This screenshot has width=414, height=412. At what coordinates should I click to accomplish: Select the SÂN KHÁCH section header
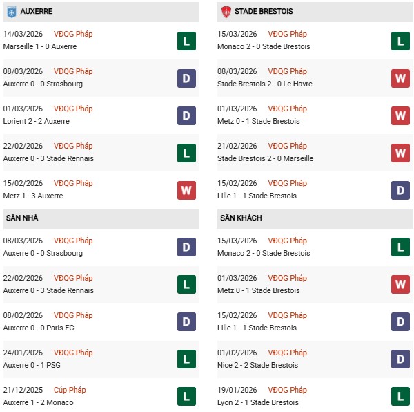[241, 218]
